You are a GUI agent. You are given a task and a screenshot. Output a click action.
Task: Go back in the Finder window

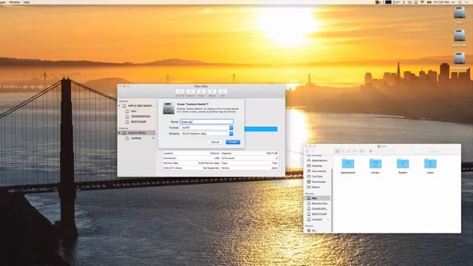pyautogui.click(x=307, y=151)
